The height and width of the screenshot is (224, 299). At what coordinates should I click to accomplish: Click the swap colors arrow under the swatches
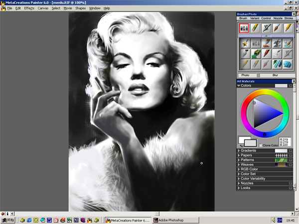(x=242, y=146)
